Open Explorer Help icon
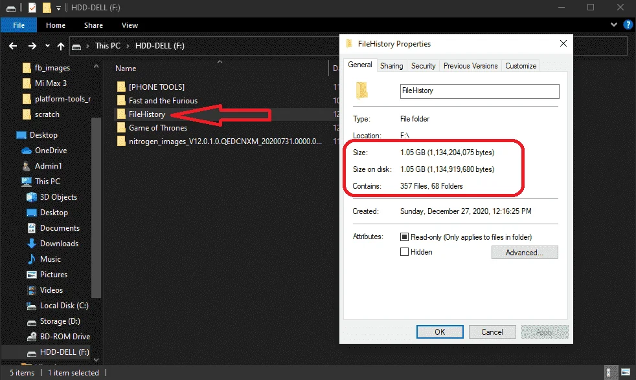 point(628,25)
